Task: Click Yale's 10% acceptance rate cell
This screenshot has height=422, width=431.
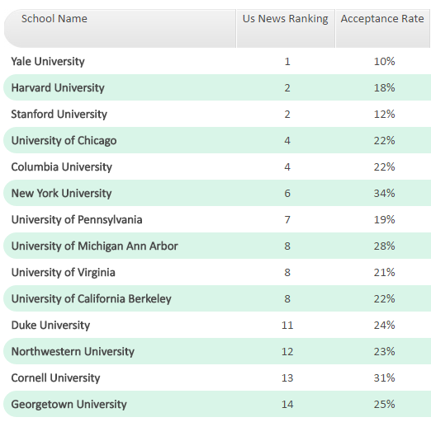Action: (x=384, y=61)
